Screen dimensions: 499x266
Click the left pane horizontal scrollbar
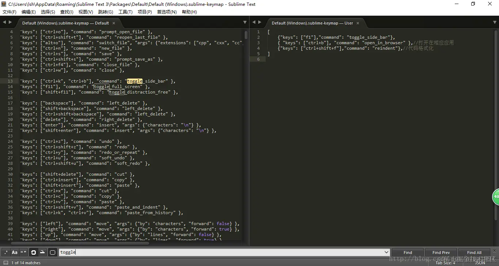tap(80, 243)
